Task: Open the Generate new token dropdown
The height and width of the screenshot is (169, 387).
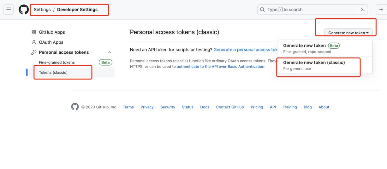Action: click(x=348, y=33)
